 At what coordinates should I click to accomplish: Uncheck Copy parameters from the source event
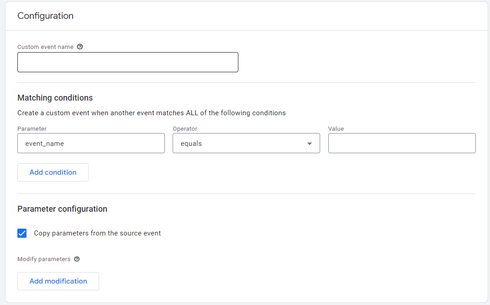click(x=22, y=233)
